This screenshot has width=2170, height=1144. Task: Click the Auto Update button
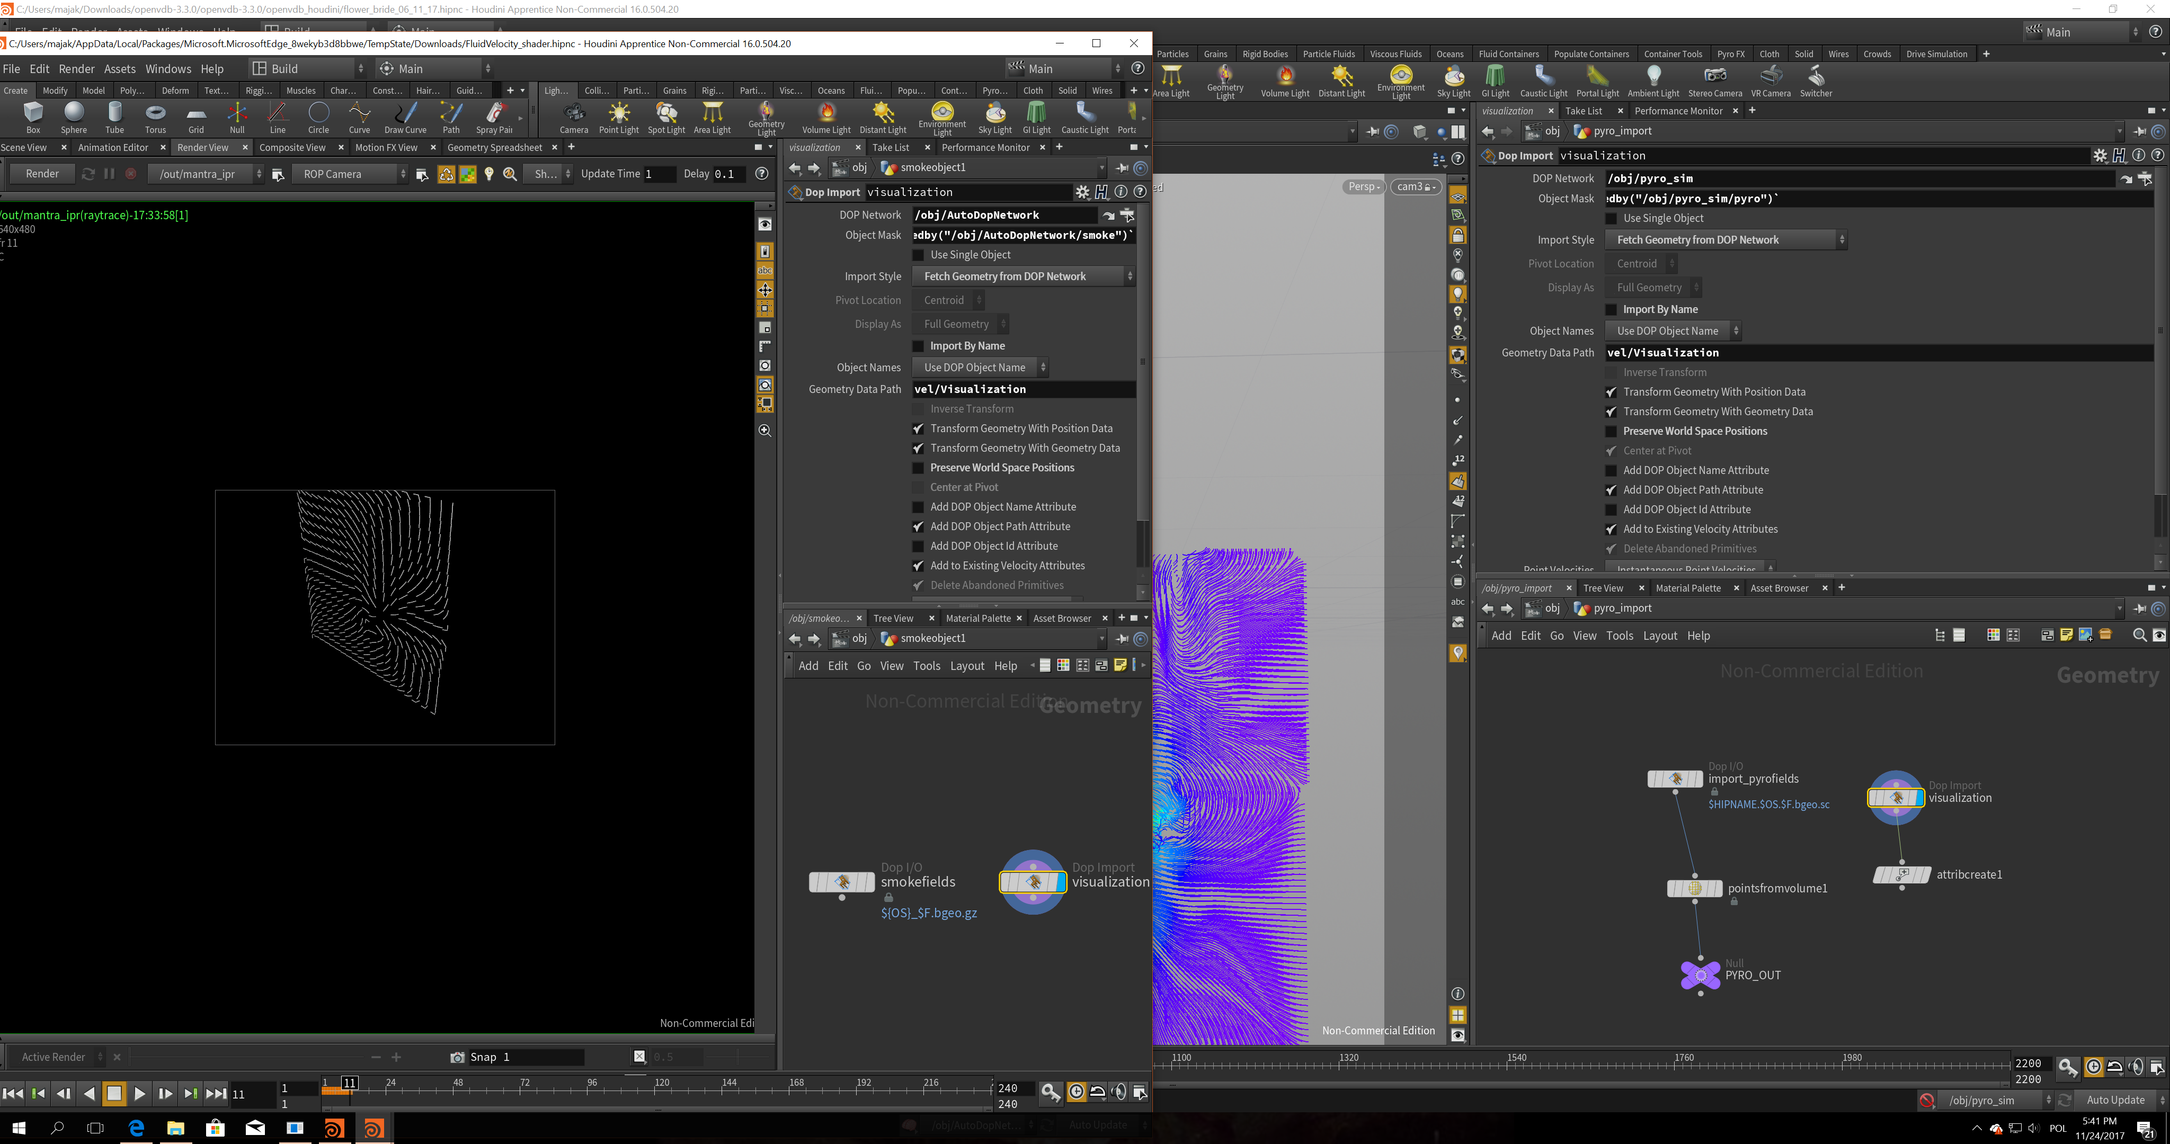(2114, 1100)
